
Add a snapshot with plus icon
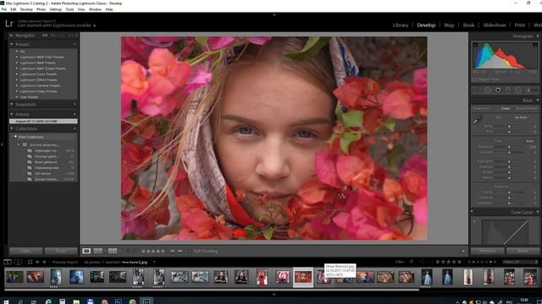[75, 104]
